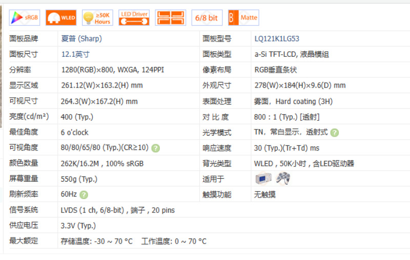Select the pixel layout value RGB垂直条状
This screenshot has height=260, width=410.
(276, 70)
